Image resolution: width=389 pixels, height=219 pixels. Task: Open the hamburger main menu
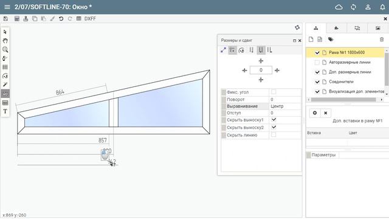7,7
